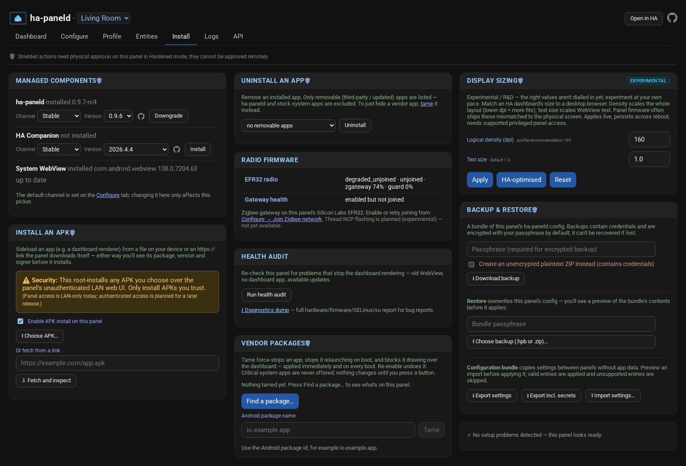Click the warning triangle in Security notice
This screenshot has width=686, height=466.
click(x=26, y=280)
